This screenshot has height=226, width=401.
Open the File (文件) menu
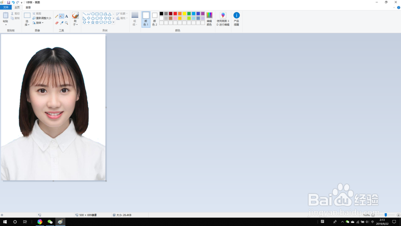[x=6, y=7]
